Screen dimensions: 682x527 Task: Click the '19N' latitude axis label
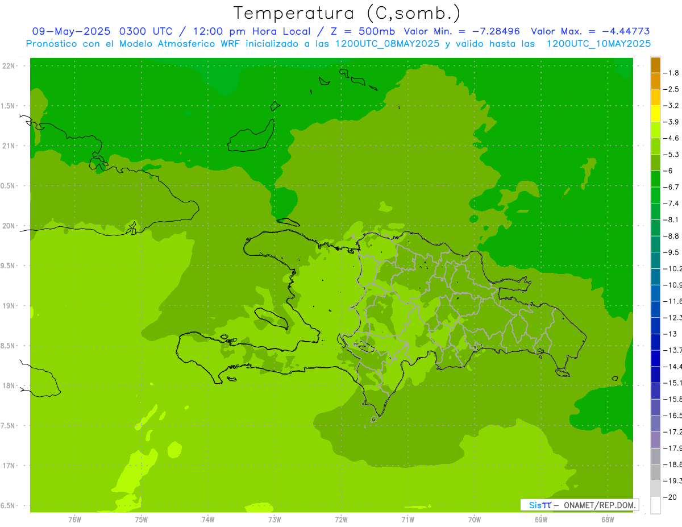click(9, 306)
